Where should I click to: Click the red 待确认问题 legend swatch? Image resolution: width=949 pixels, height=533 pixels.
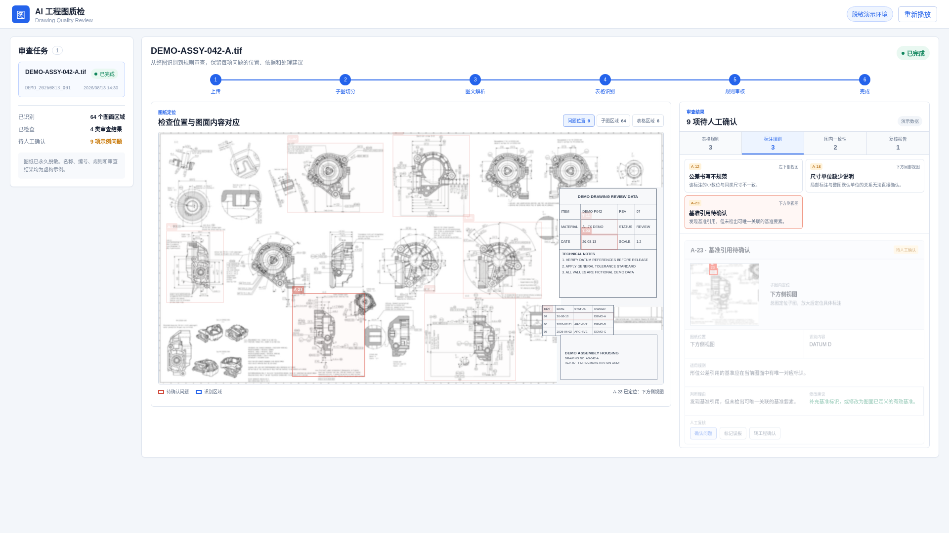coord(161,392)
